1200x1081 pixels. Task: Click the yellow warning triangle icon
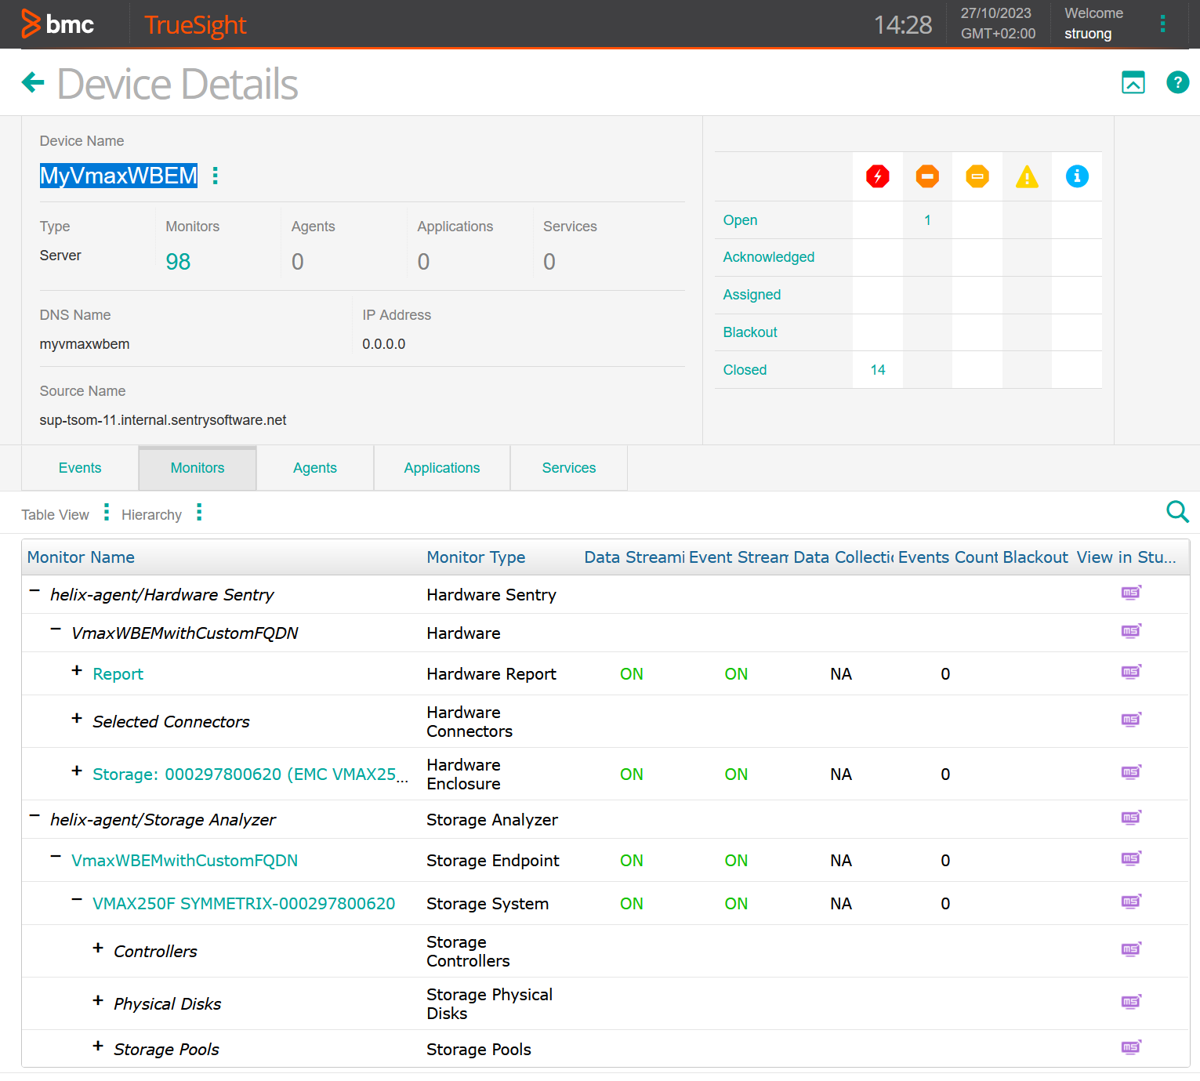tap(1027, 177)
